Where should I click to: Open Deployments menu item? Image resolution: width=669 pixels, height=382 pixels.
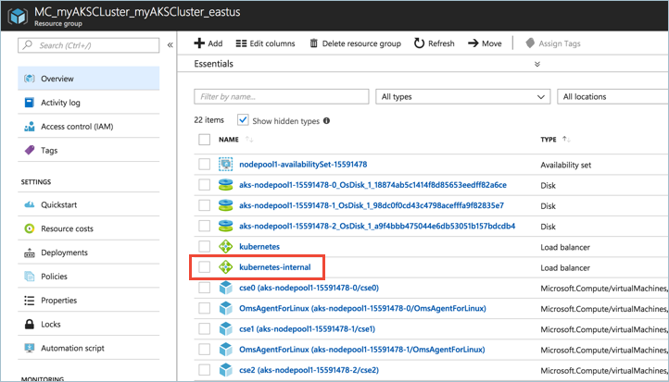(89, 253)
